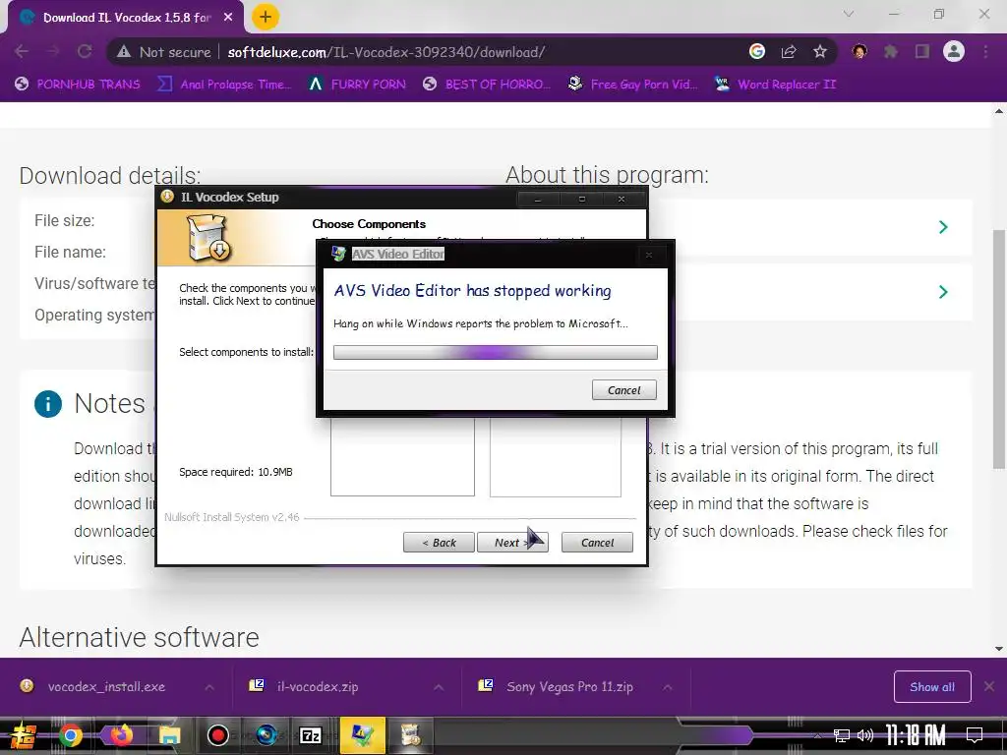Open a new tab with plus button
Viewport: 1007px width, 755px height.
(x=266, y=17)
